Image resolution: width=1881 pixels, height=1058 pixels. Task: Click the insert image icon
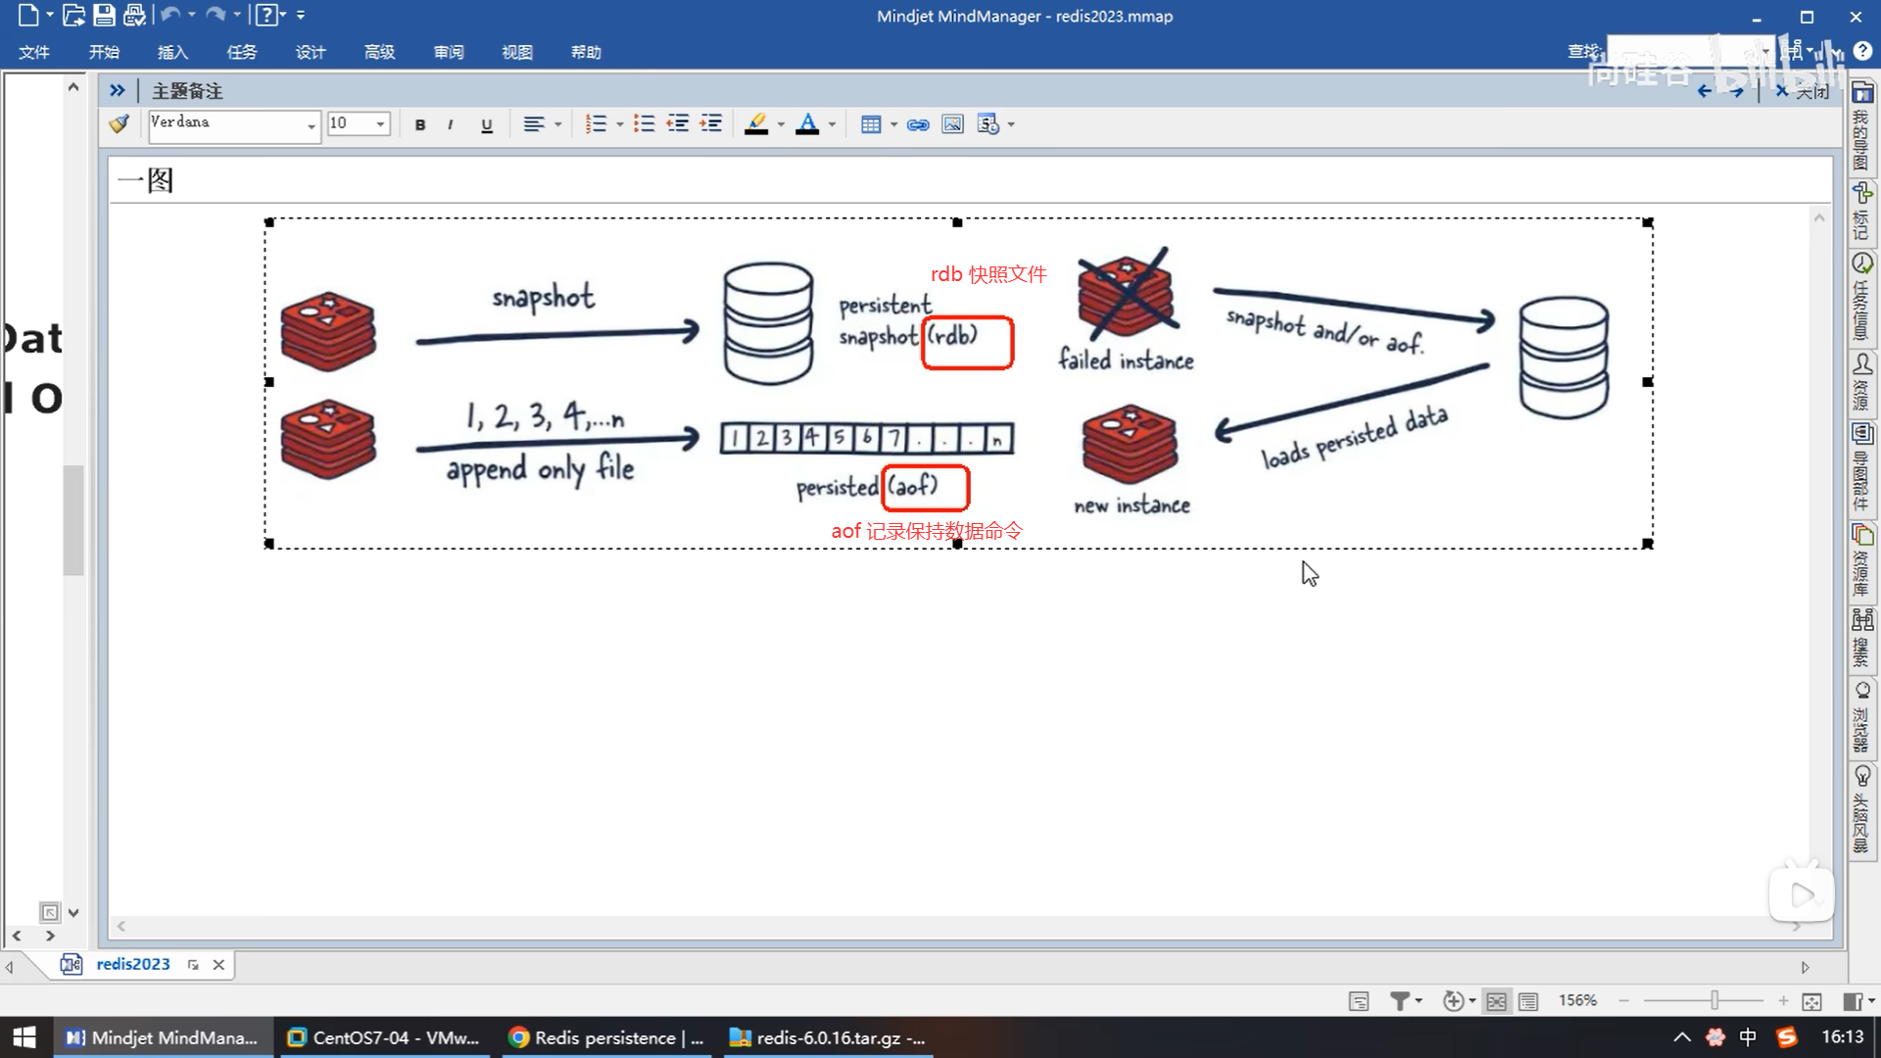tap(952, 124)
